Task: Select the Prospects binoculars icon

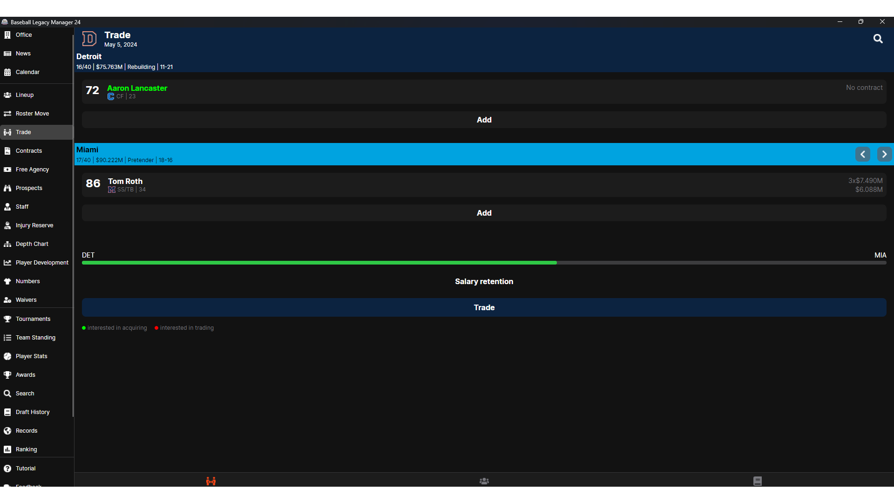Action: (x=7, y=188)
